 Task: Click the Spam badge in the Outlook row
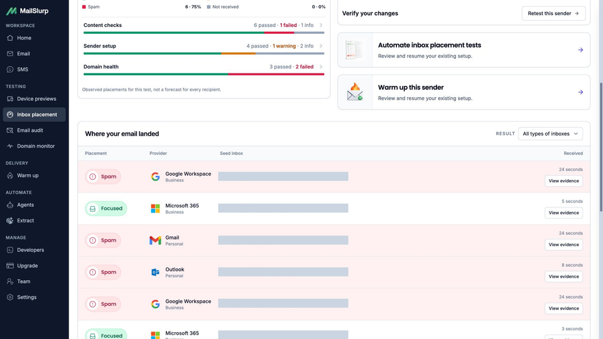[103, 273]
